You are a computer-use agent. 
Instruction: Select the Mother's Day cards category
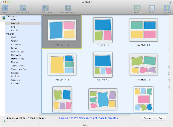pyautogui.click(x=18, y=59)
